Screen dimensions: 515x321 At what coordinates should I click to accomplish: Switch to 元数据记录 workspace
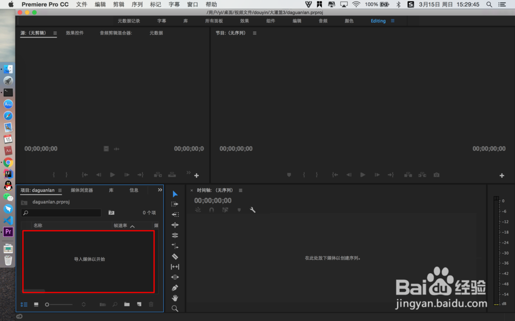[x=129, y=21]
